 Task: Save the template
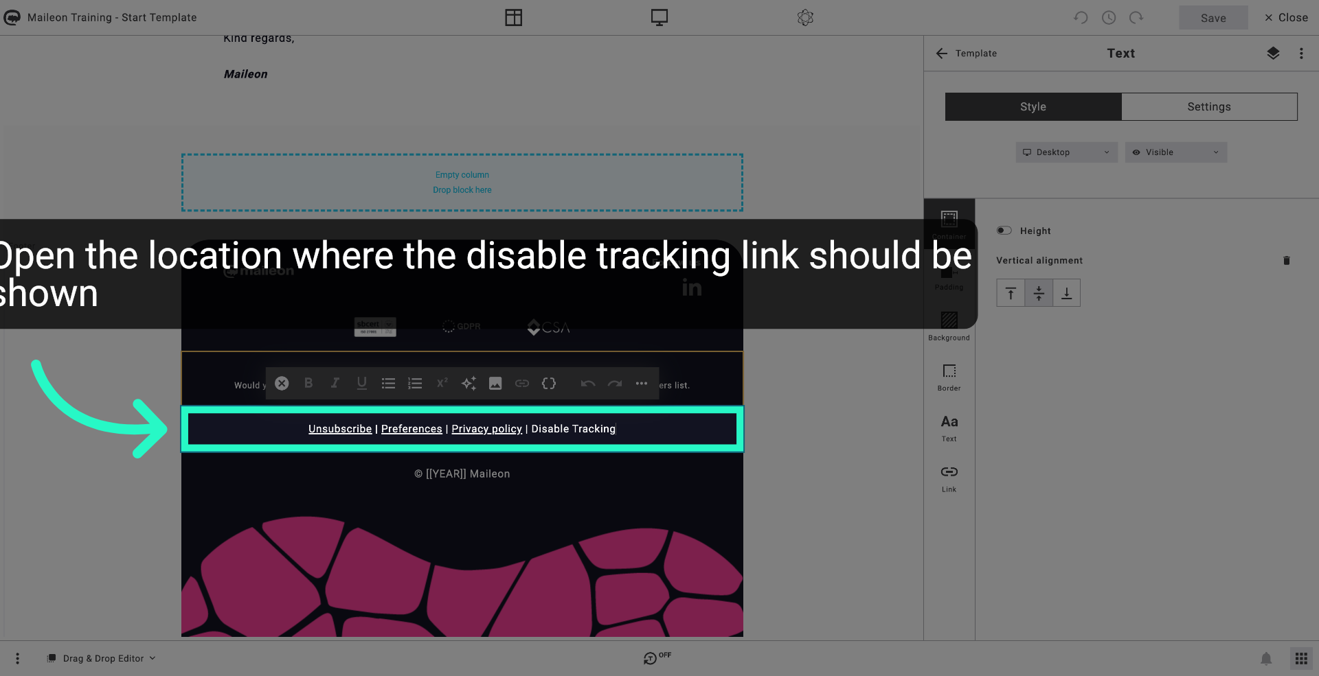pyautogui.click(x=1213, y=18)
